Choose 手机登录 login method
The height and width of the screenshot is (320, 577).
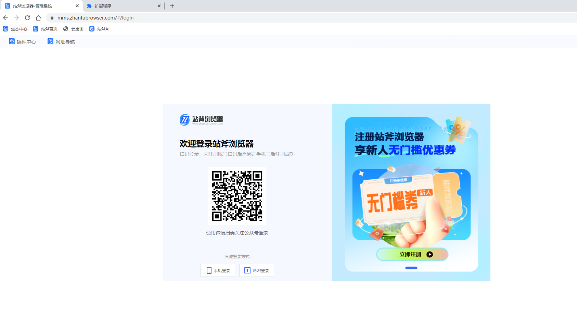[x=218, y=270]
